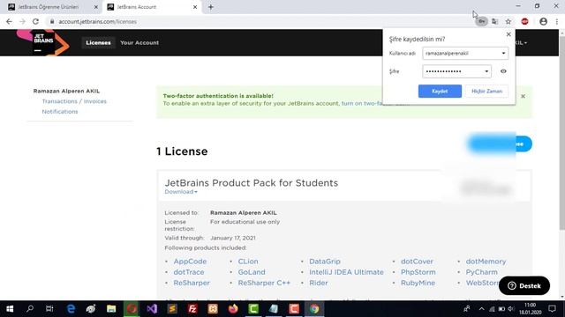Screen dimensions: 565x317
Task: Close the save password popup
Action: (508, 34)
